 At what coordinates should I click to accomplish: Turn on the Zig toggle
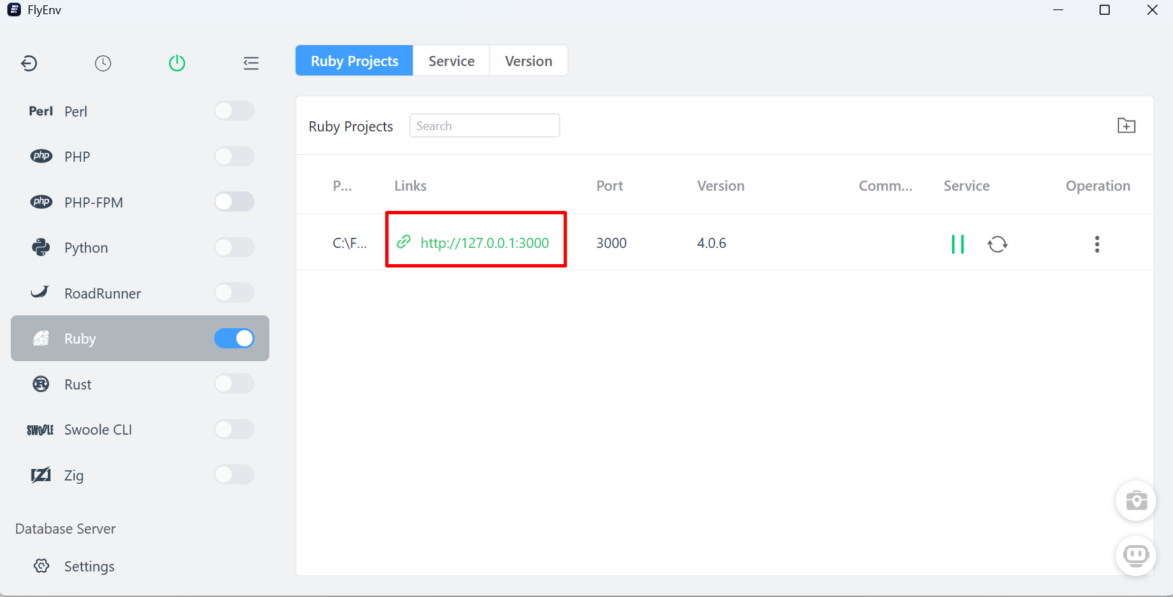[234, 474]
